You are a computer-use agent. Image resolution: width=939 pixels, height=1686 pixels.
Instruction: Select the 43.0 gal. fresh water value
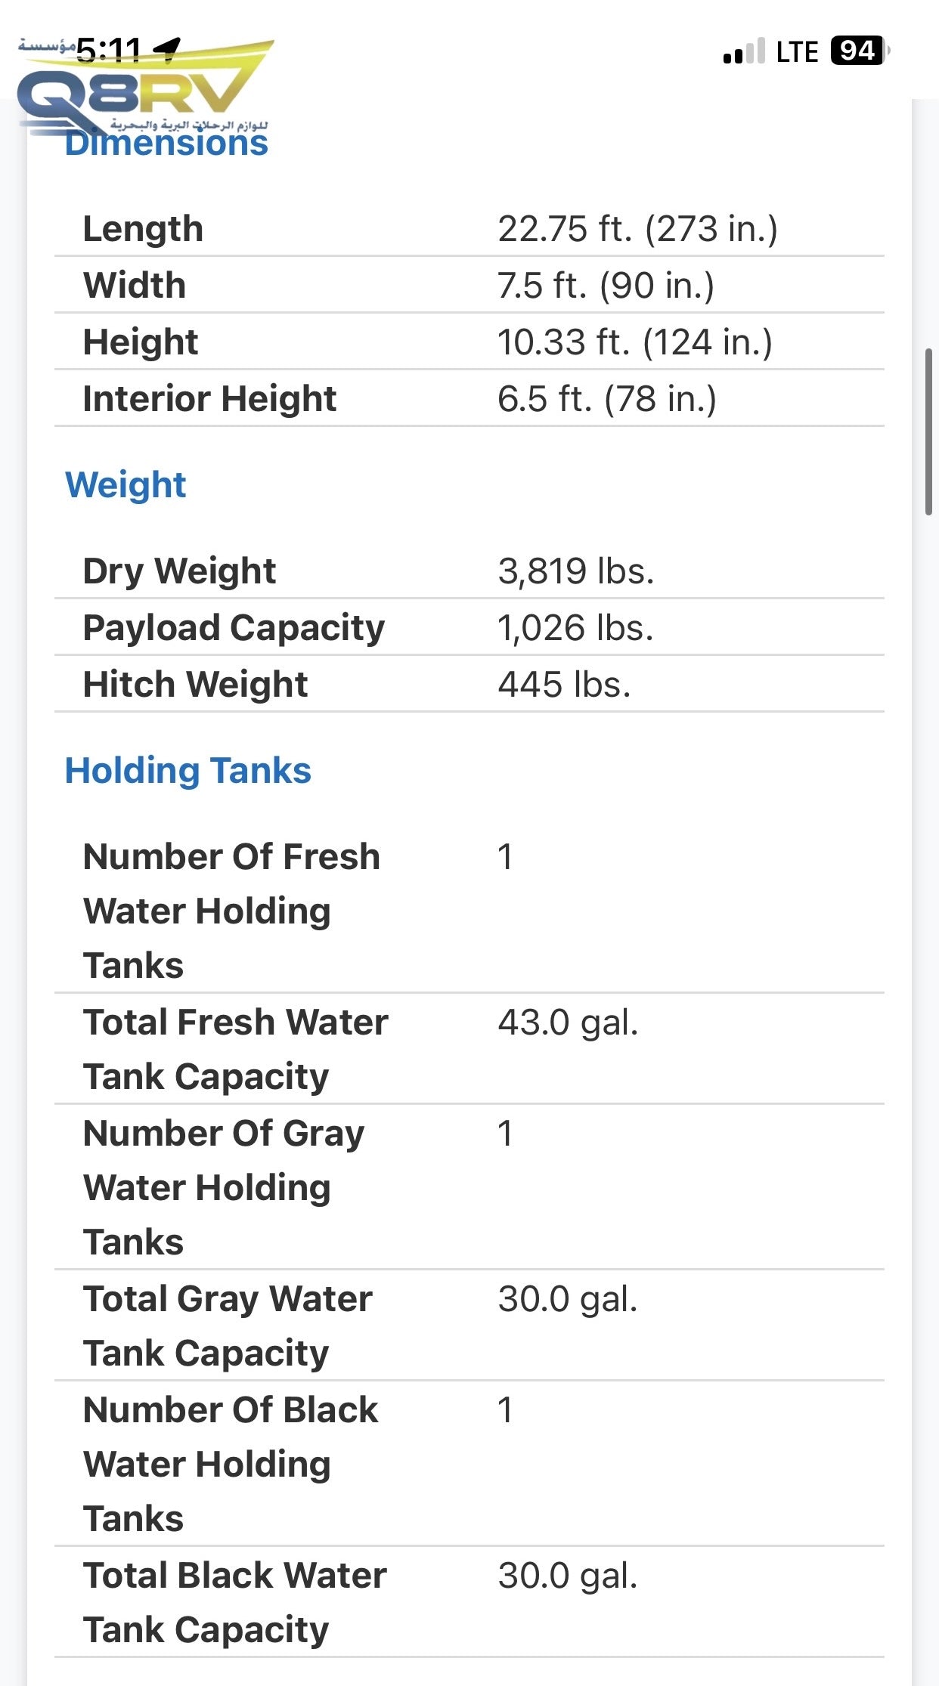point(568,1023)
